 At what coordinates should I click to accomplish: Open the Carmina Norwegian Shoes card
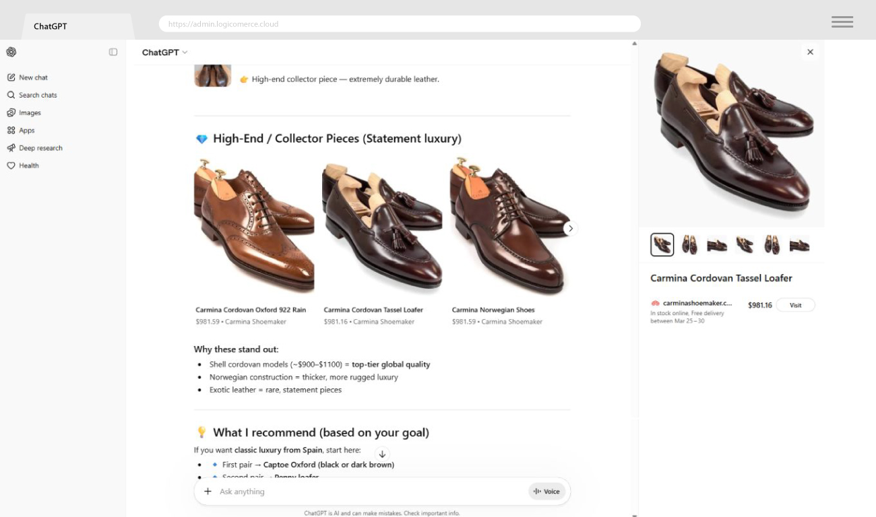[510, 242]
